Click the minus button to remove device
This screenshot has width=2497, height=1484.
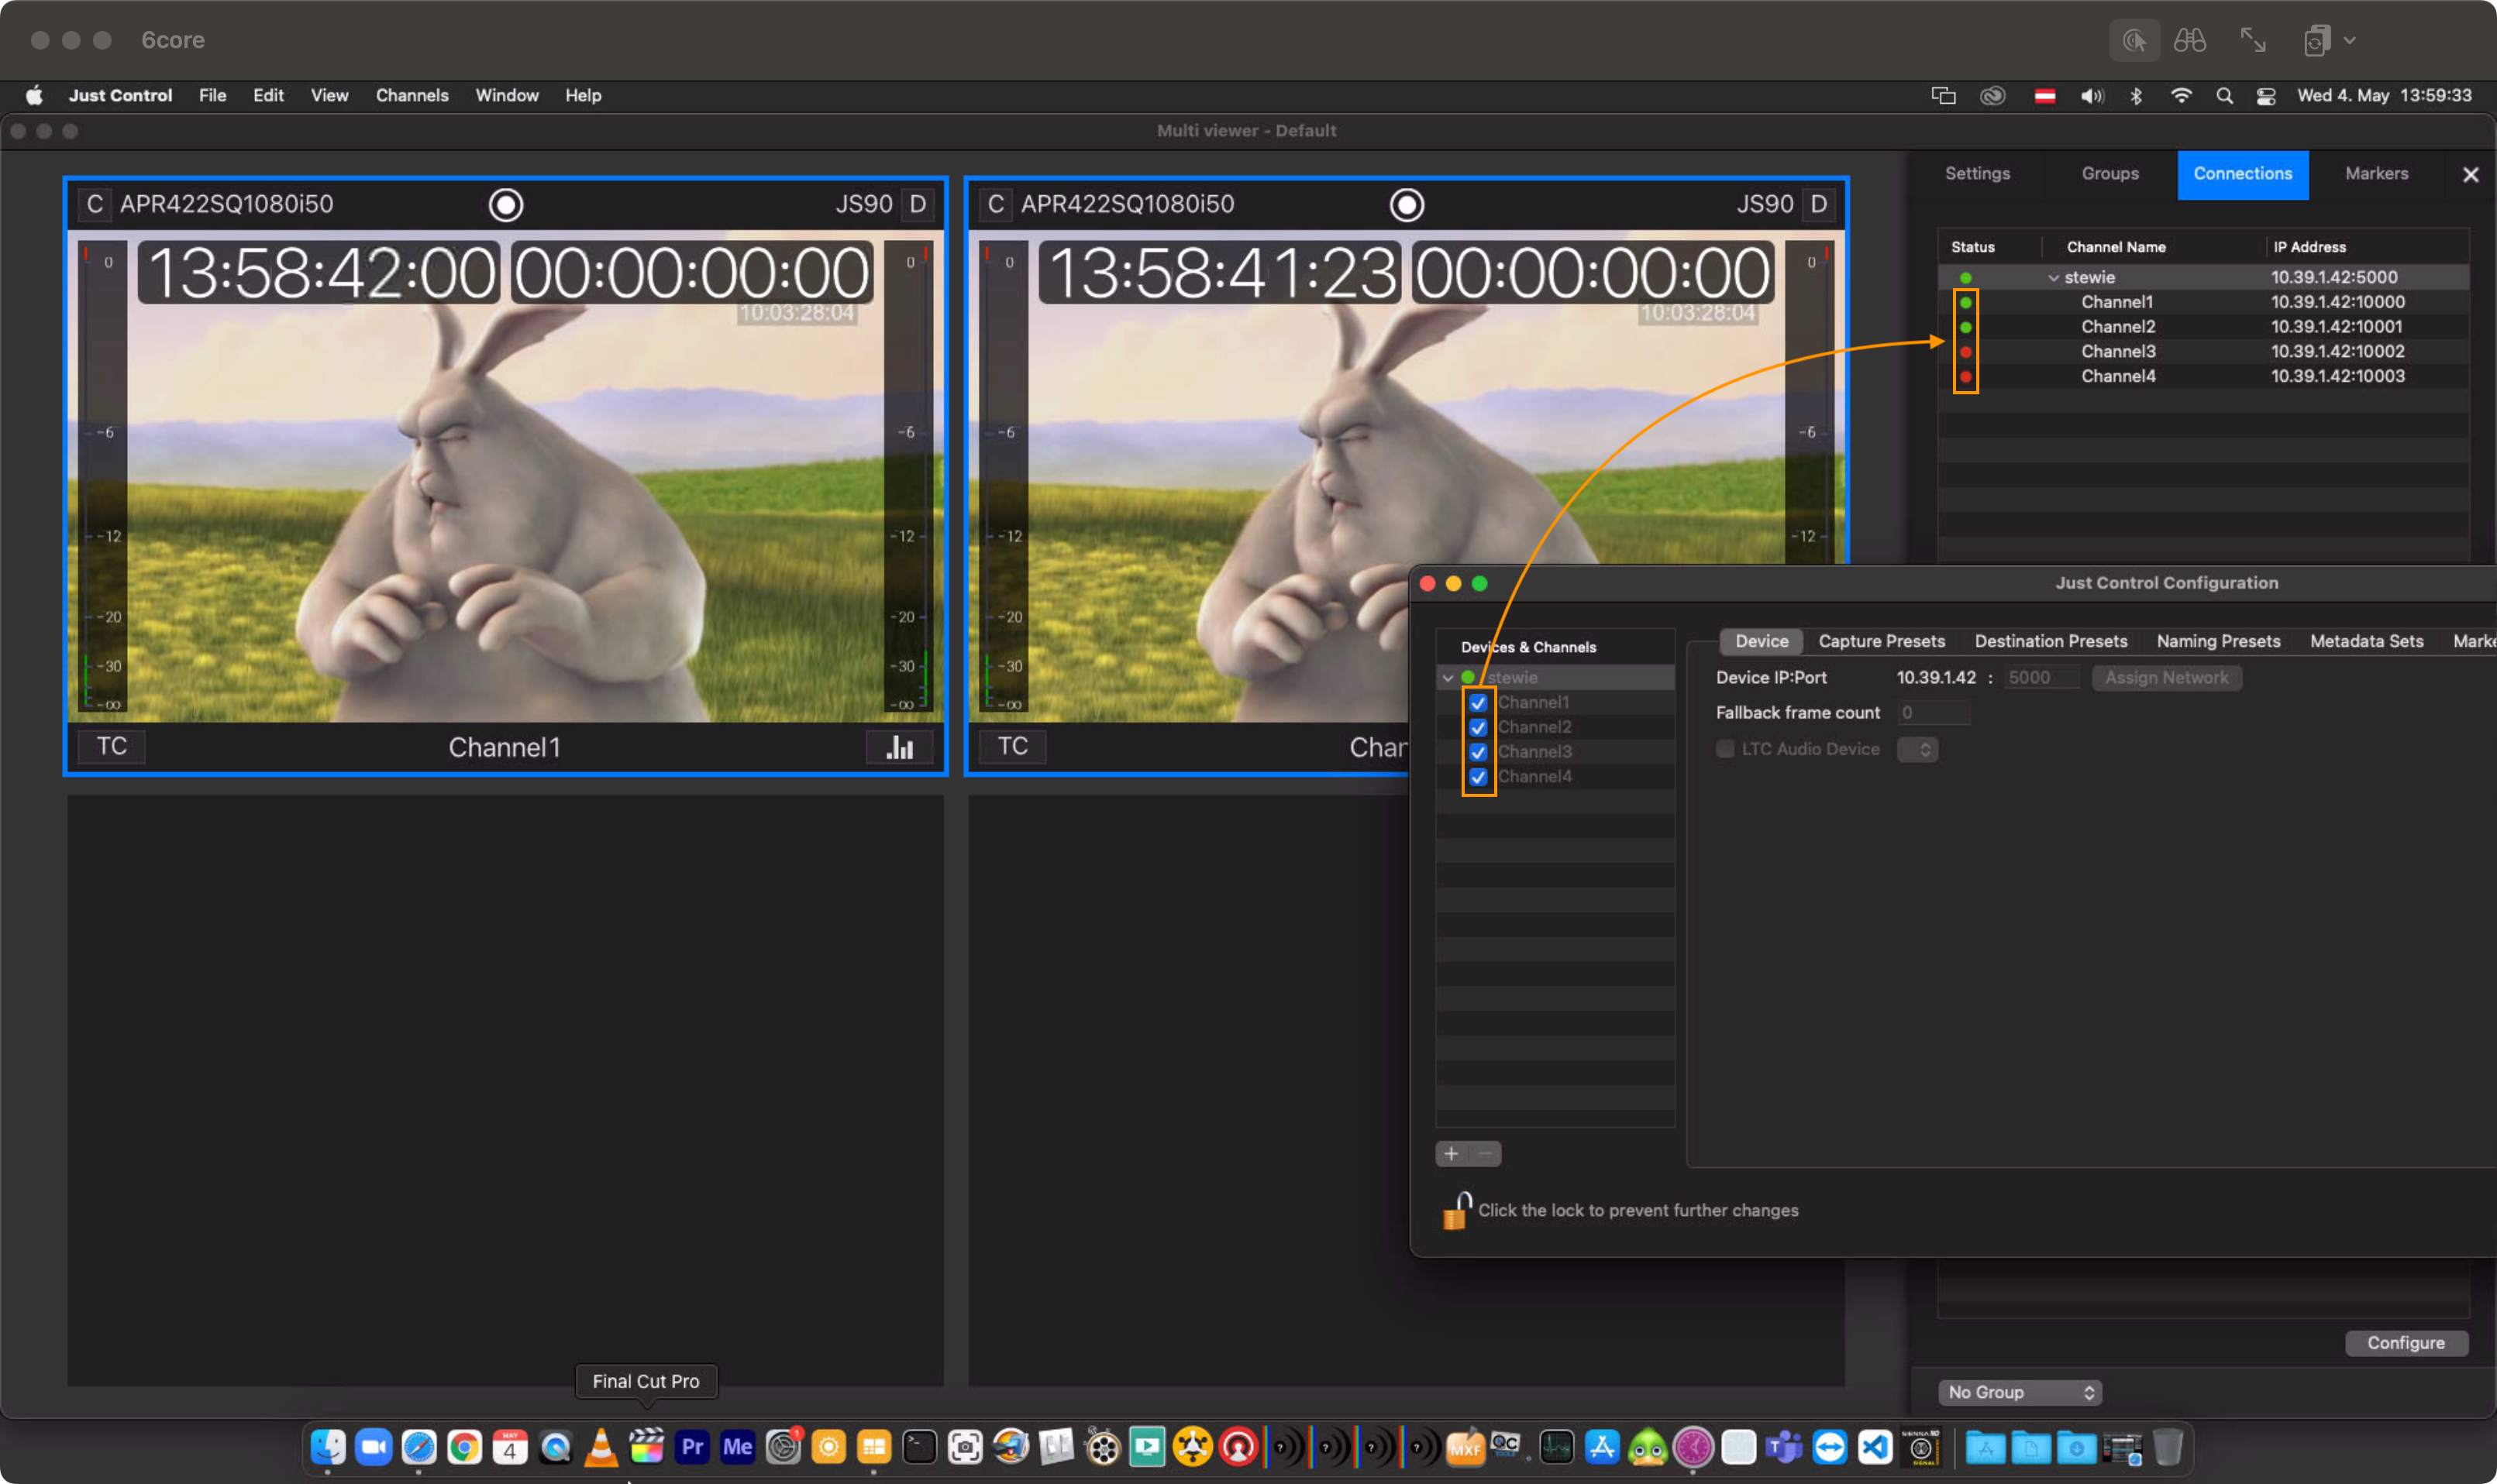coord(1485,1154)
